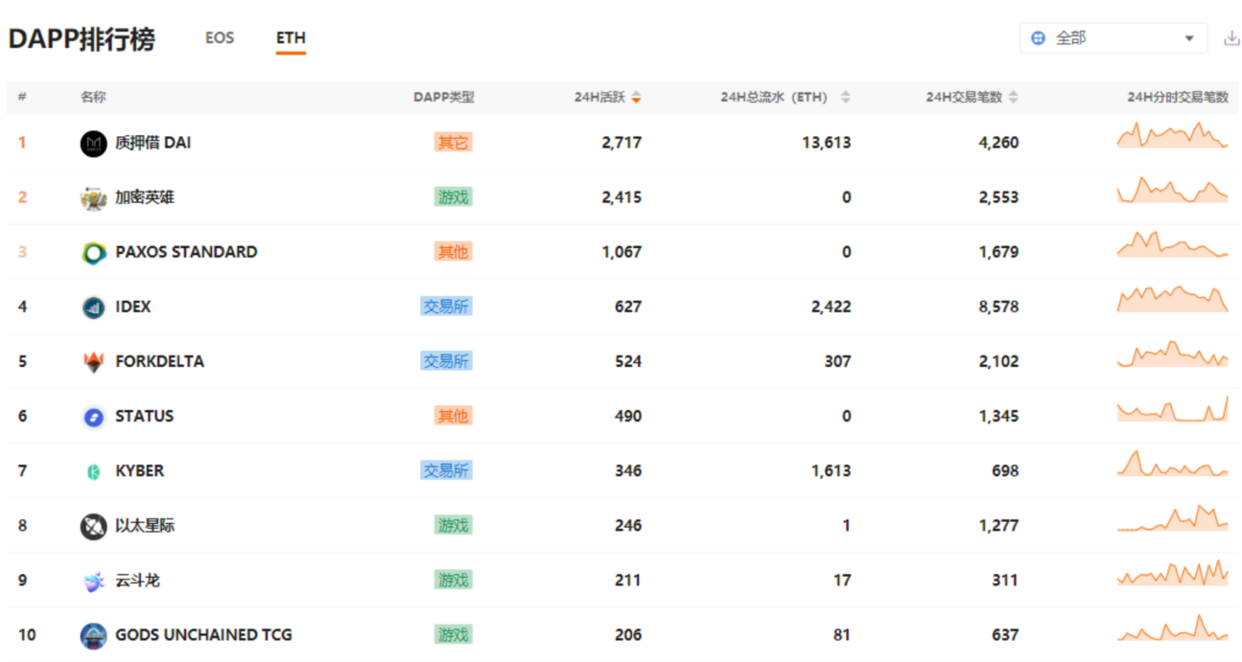Click the 质押借 DAI app logo
Screen dimensions: 1242x662
click(x=93, y=143)
